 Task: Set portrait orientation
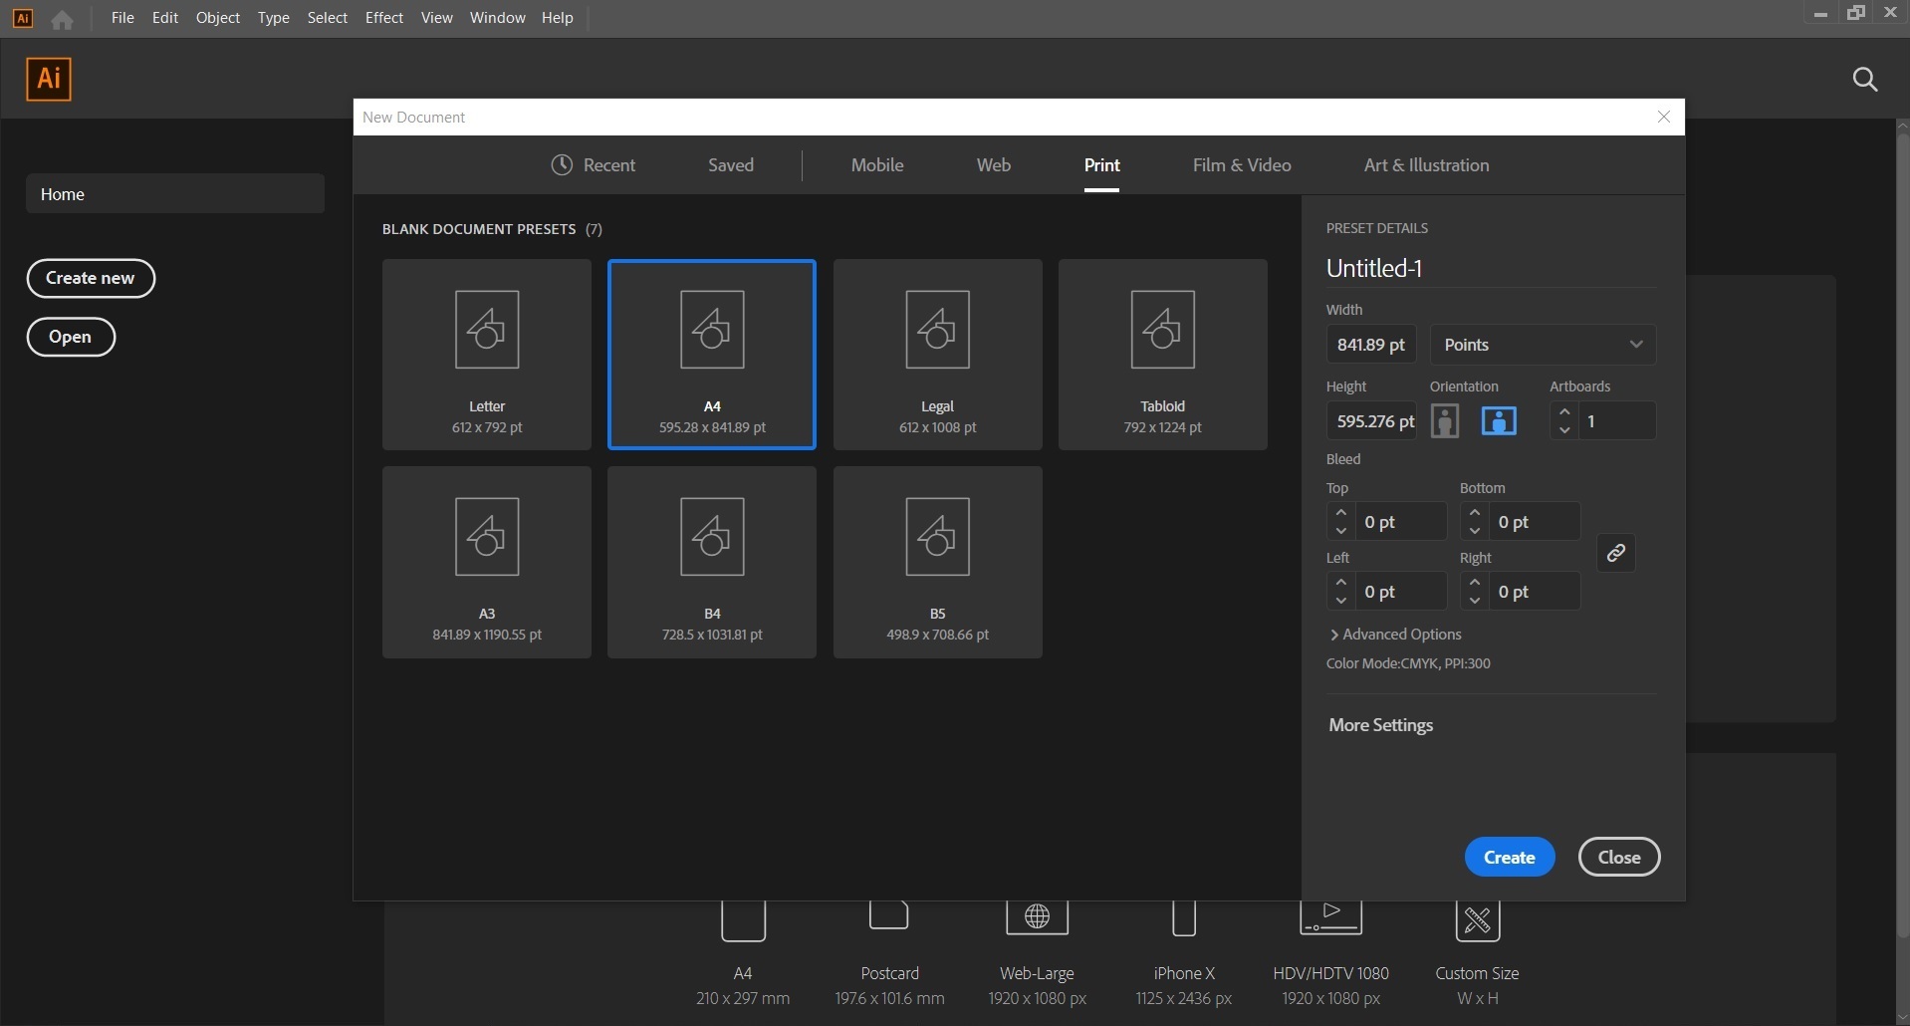click(x=1445, y=421)
